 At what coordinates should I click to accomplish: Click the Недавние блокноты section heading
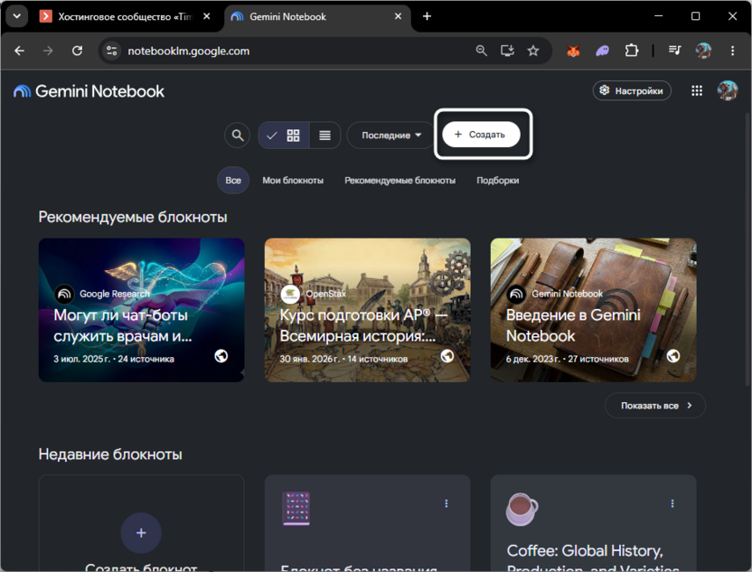tap(110, 454)
